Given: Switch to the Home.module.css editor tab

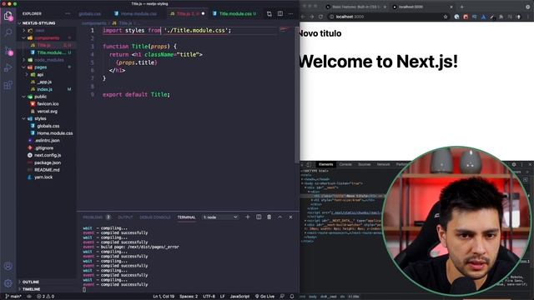Looking at the screenshot, I should coord(135,13).
